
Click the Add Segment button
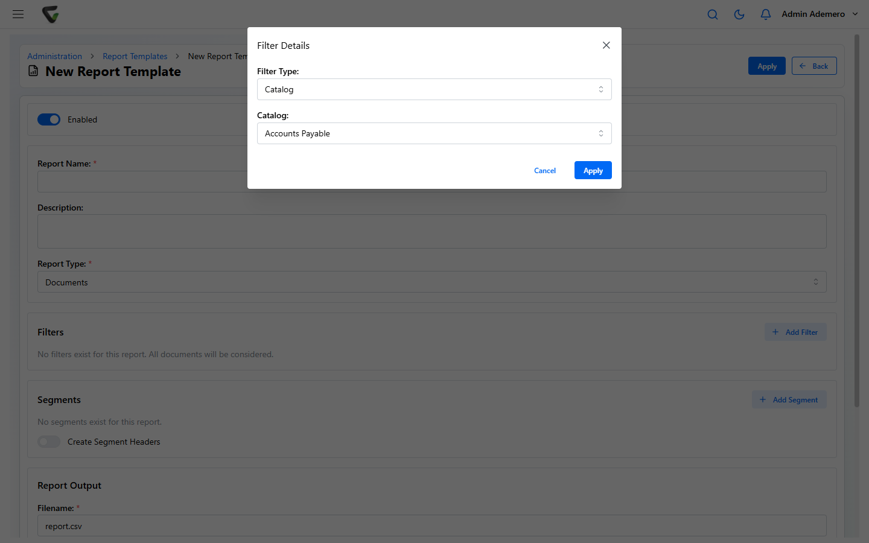(x=789, y=399)
